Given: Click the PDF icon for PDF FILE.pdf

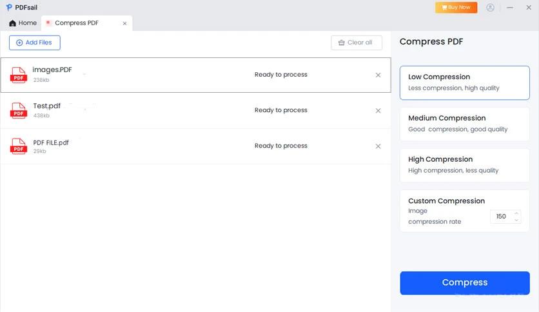Looking at the screenshot, I should click(19, 146).
